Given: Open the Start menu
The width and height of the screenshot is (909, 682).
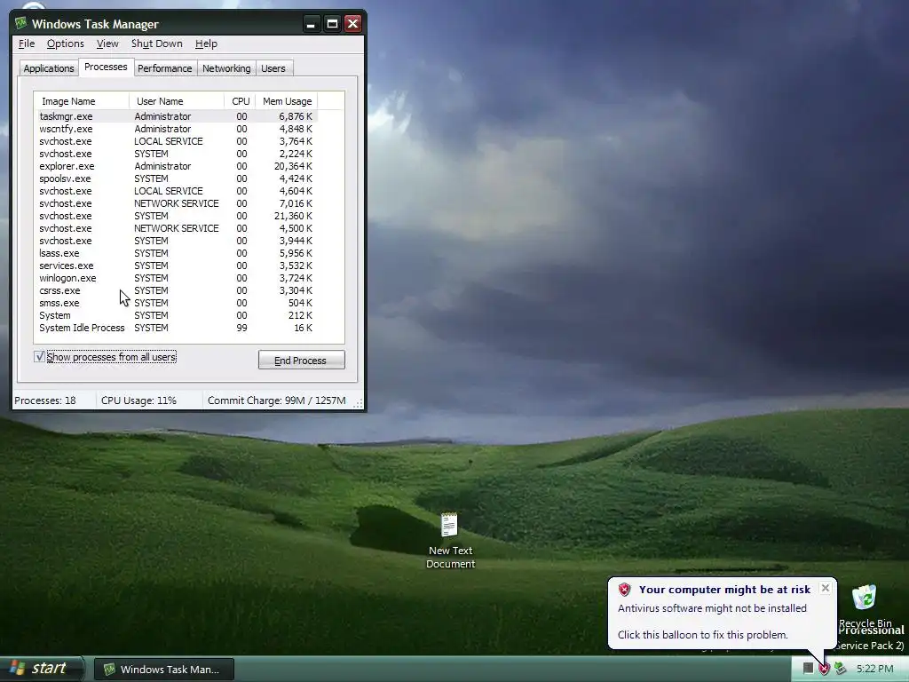Looking at the screenshot, I should click(x=42, y=669).
